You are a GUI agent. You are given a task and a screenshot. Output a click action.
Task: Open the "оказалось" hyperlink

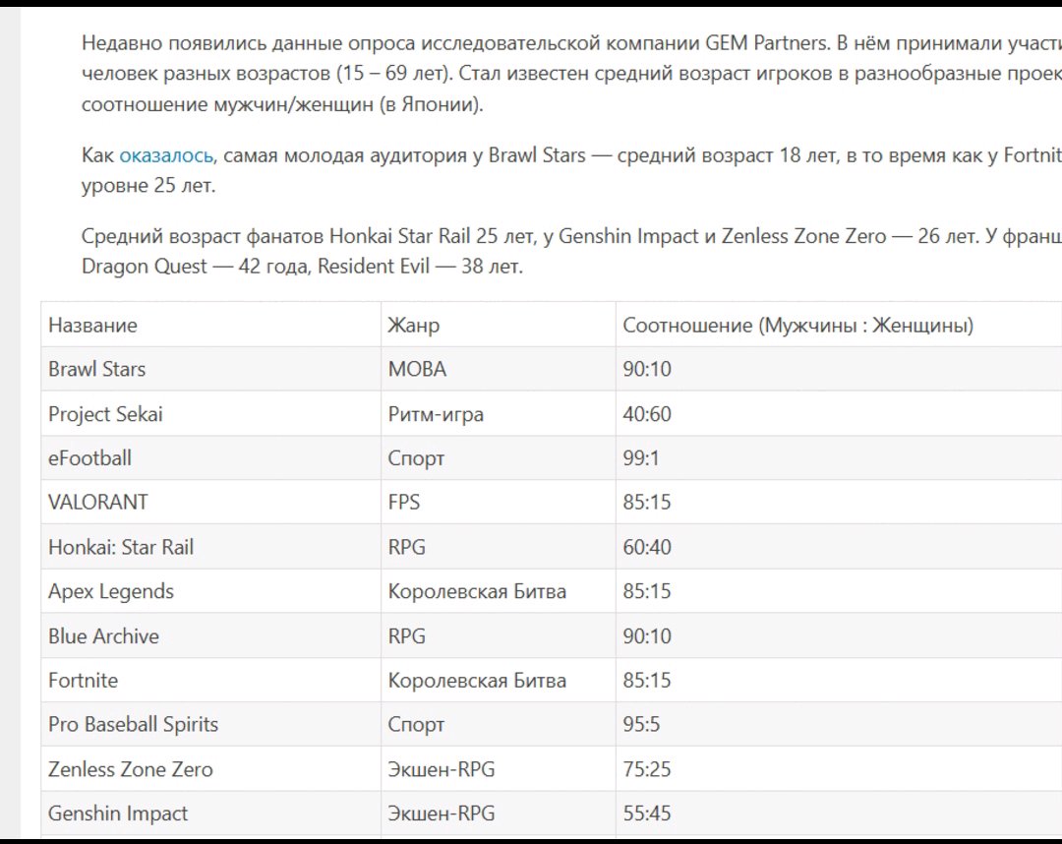[167, 156]
